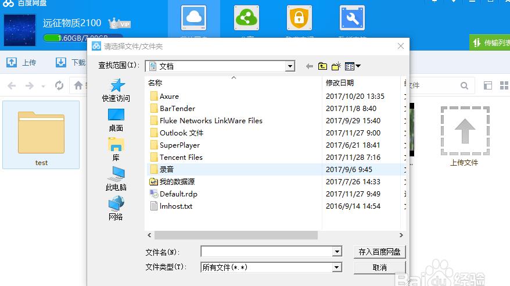Sort by 修改日期 column header

click(361, 83)
